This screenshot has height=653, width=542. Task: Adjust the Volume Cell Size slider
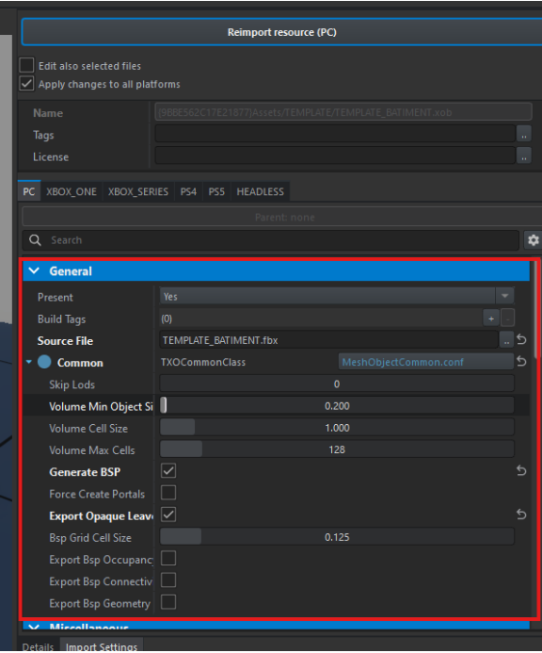(337, 428)
